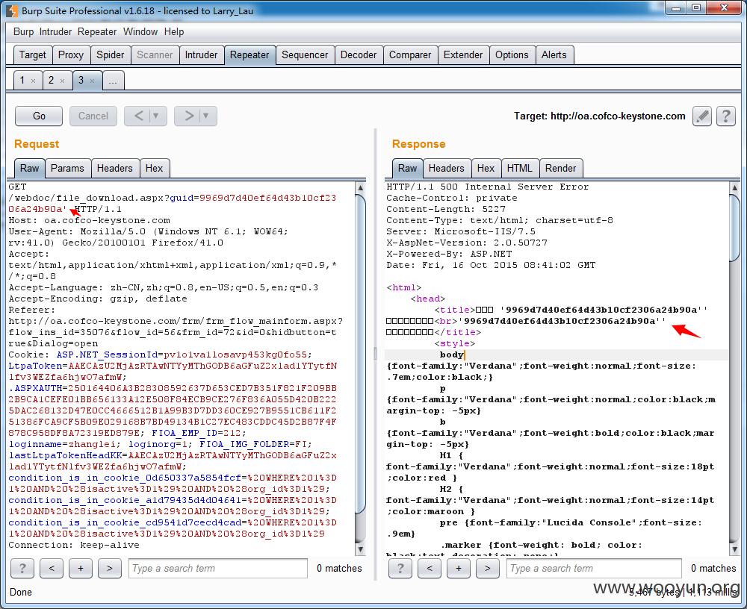The image size is (747, 609).
Task: Select the response Raw tab
Action: 407,168
